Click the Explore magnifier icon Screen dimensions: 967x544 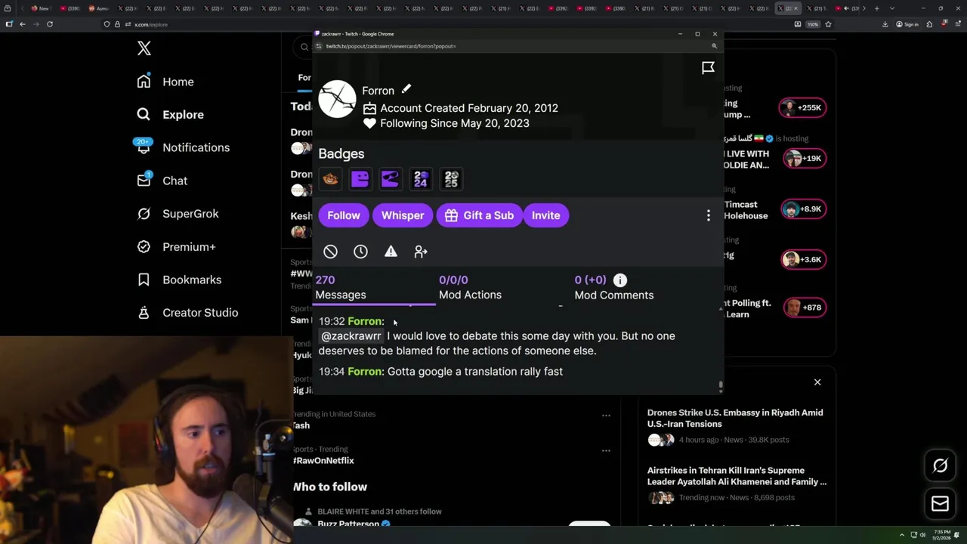144,115
